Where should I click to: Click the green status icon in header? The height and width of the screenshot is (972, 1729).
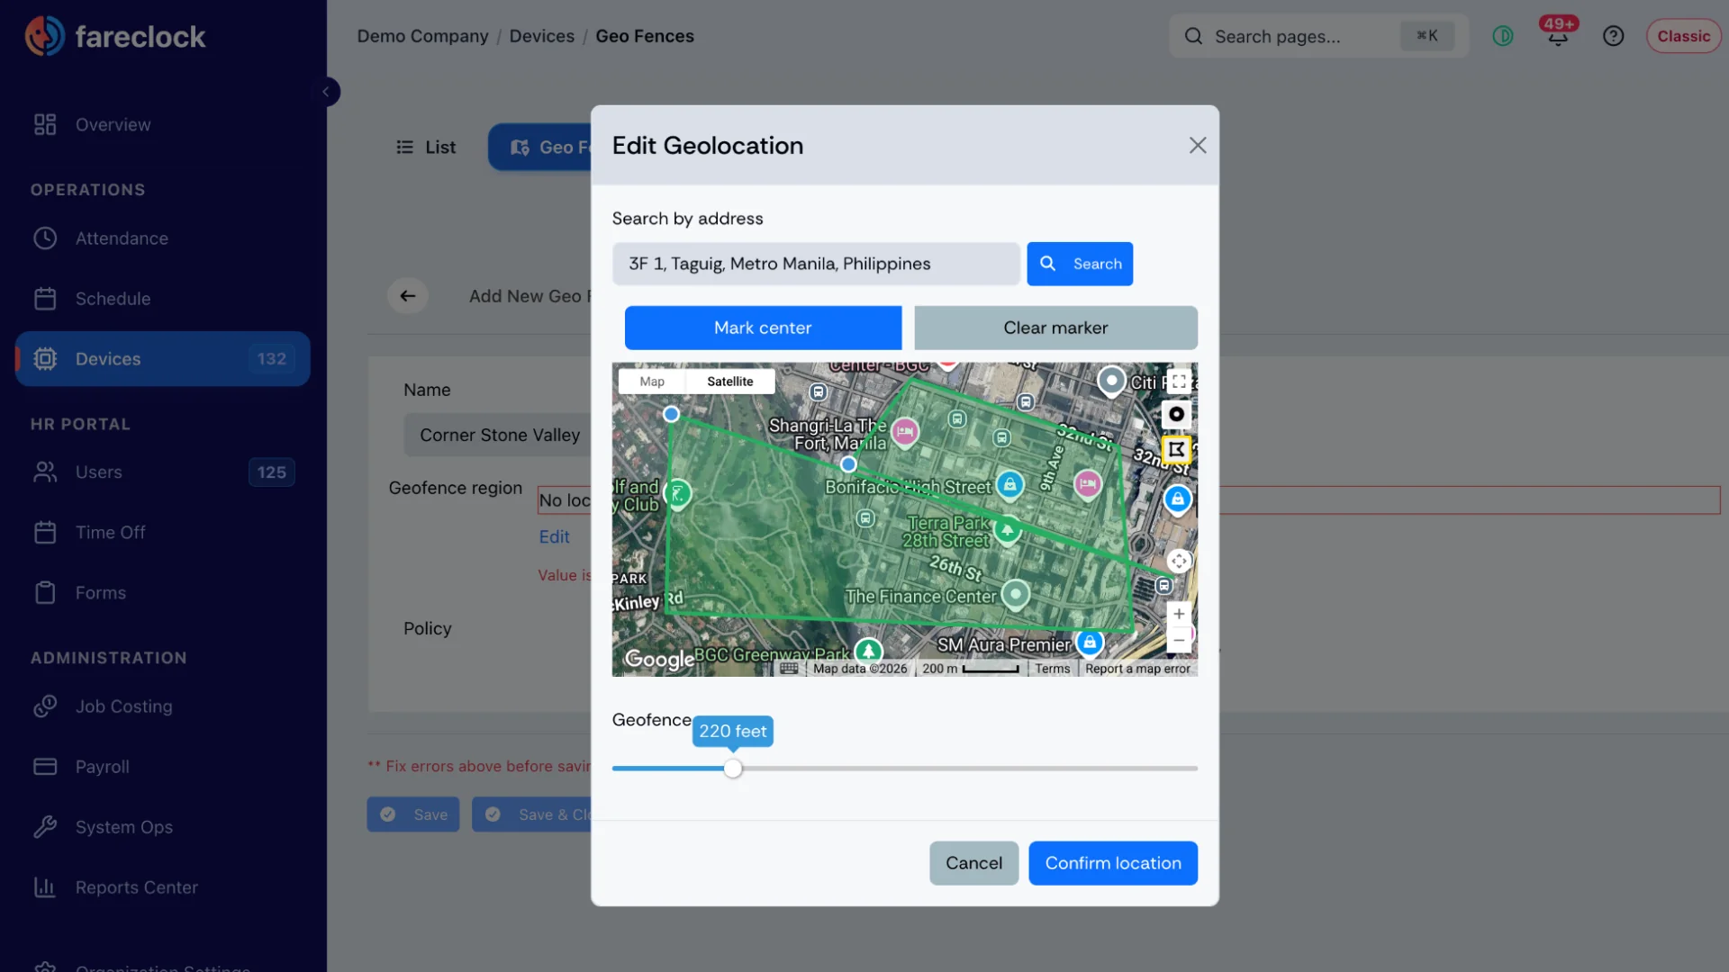coord(1502,36)
